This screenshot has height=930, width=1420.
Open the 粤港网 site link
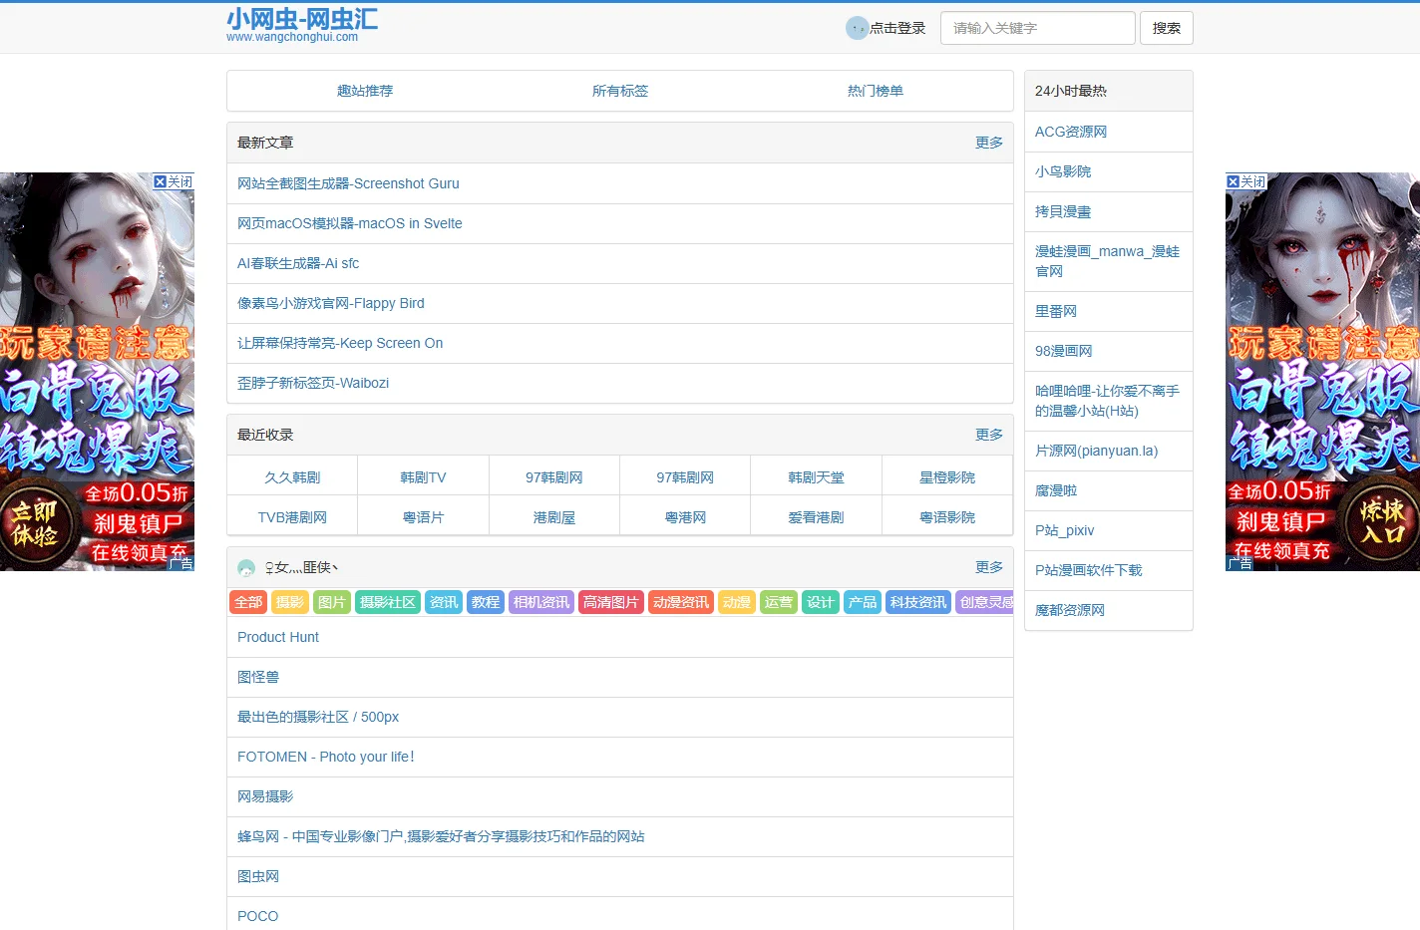coord(685,517)
